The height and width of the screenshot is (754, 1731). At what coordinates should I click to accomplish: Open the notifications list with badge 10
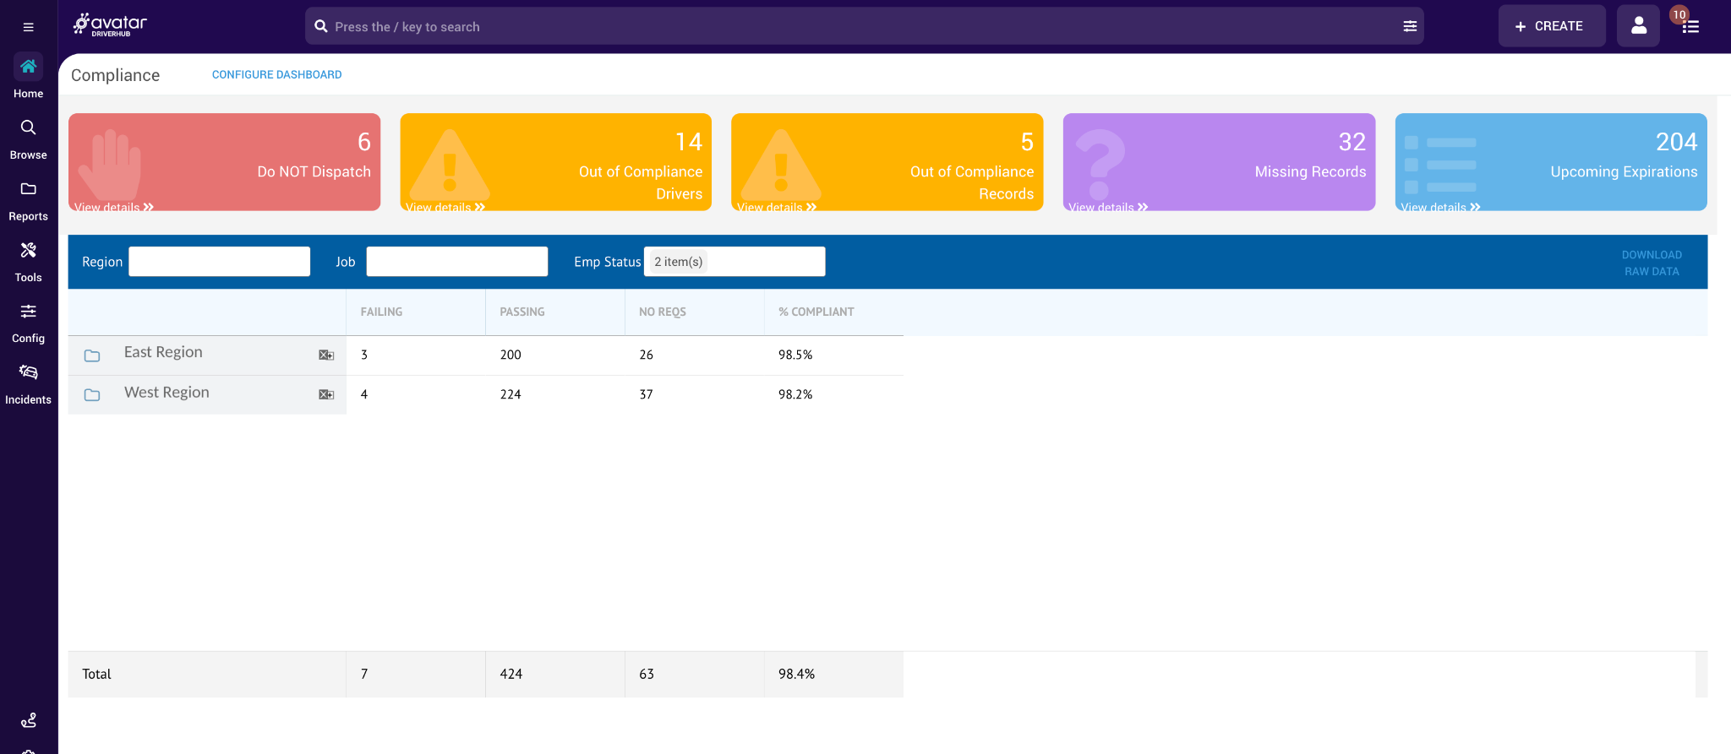[1690, 26]
